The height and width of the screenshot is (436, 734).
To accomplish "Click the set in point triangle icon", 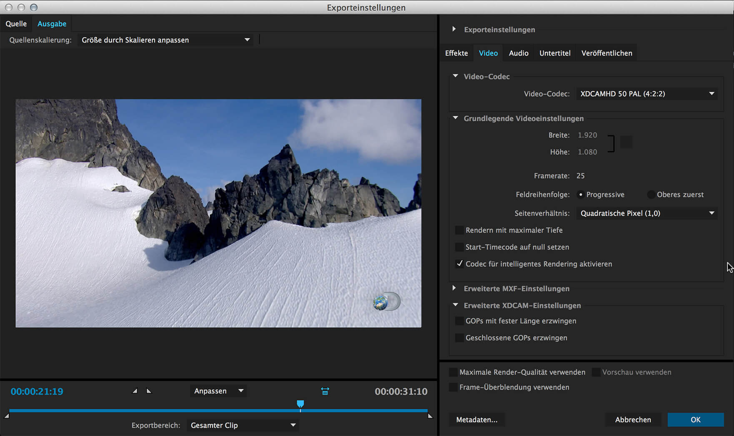I will pyautogui.click(x=135, y=391).
